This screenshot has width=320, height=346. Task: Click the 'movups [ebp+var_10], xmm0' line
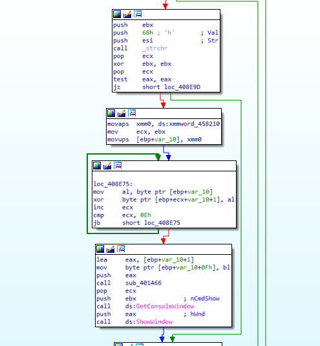(x=155, y=140)
